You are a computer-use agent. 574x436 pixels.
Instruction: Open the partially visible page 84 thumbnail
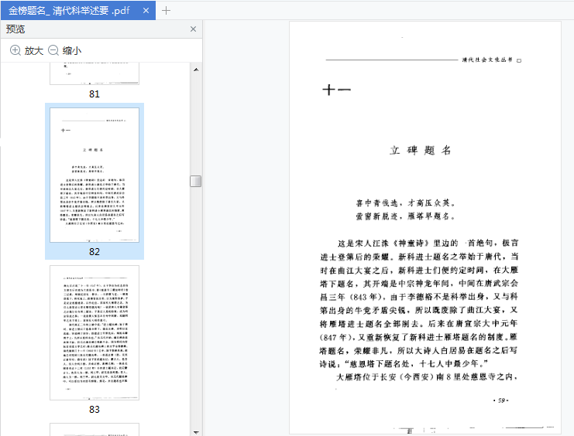click(x=95, y=429)
